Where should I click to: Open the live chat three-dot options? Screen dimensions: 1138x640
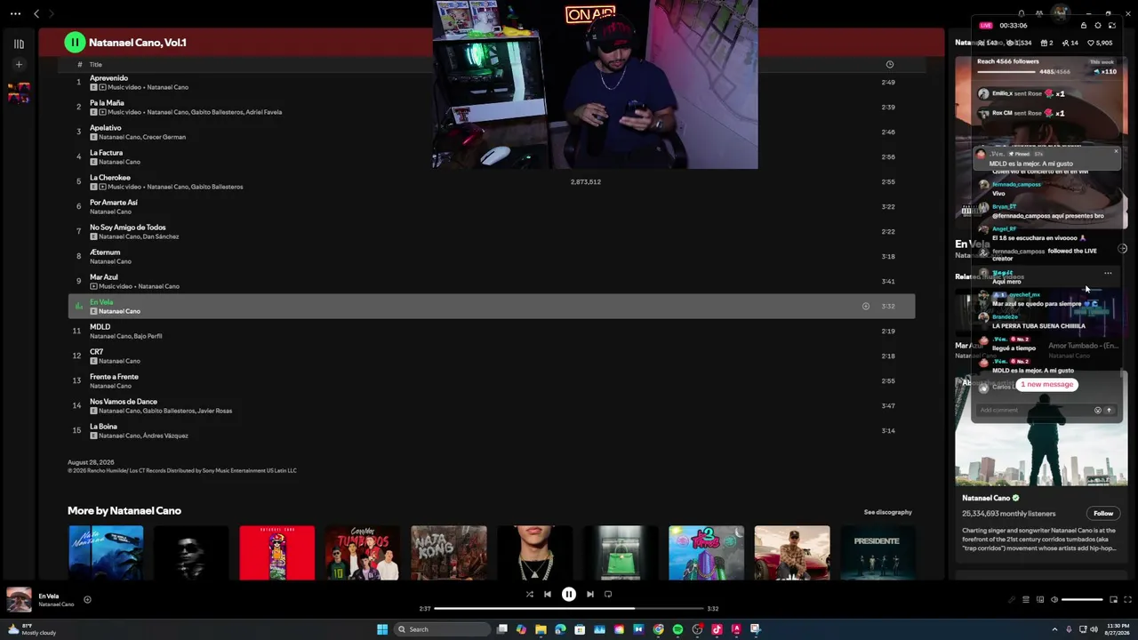click(x=1108, y=273)
